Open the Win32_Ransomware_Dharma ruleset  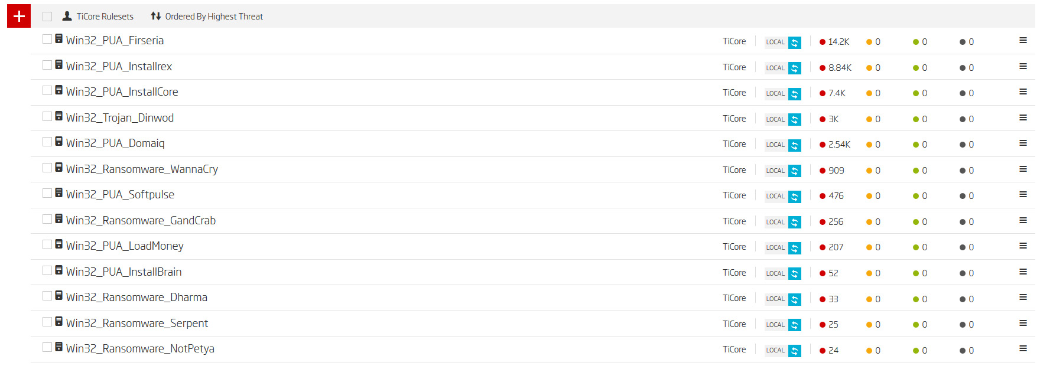coord(136,297)
